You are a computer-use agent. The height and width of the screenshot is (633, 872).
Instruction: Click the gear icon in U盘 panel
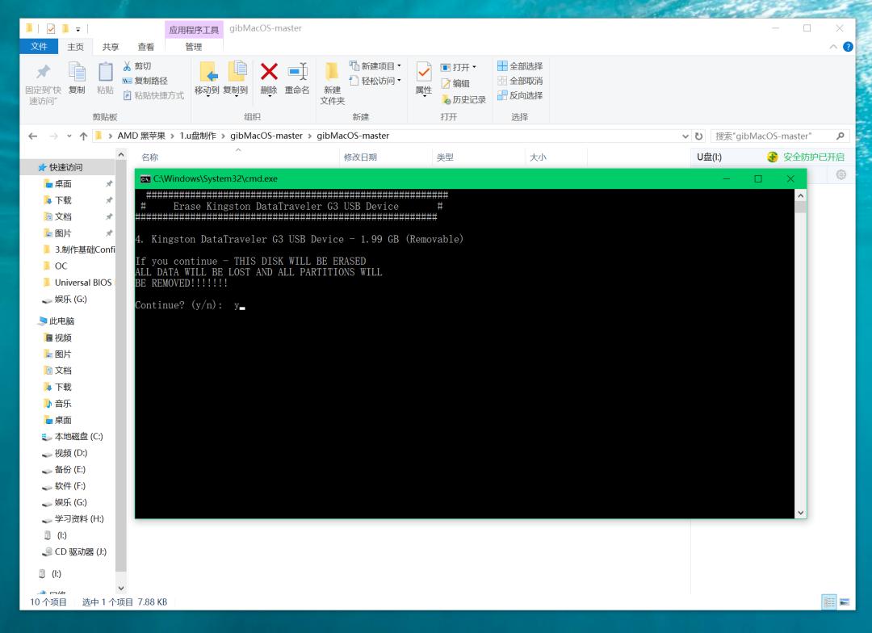click(x=841, y=175)
